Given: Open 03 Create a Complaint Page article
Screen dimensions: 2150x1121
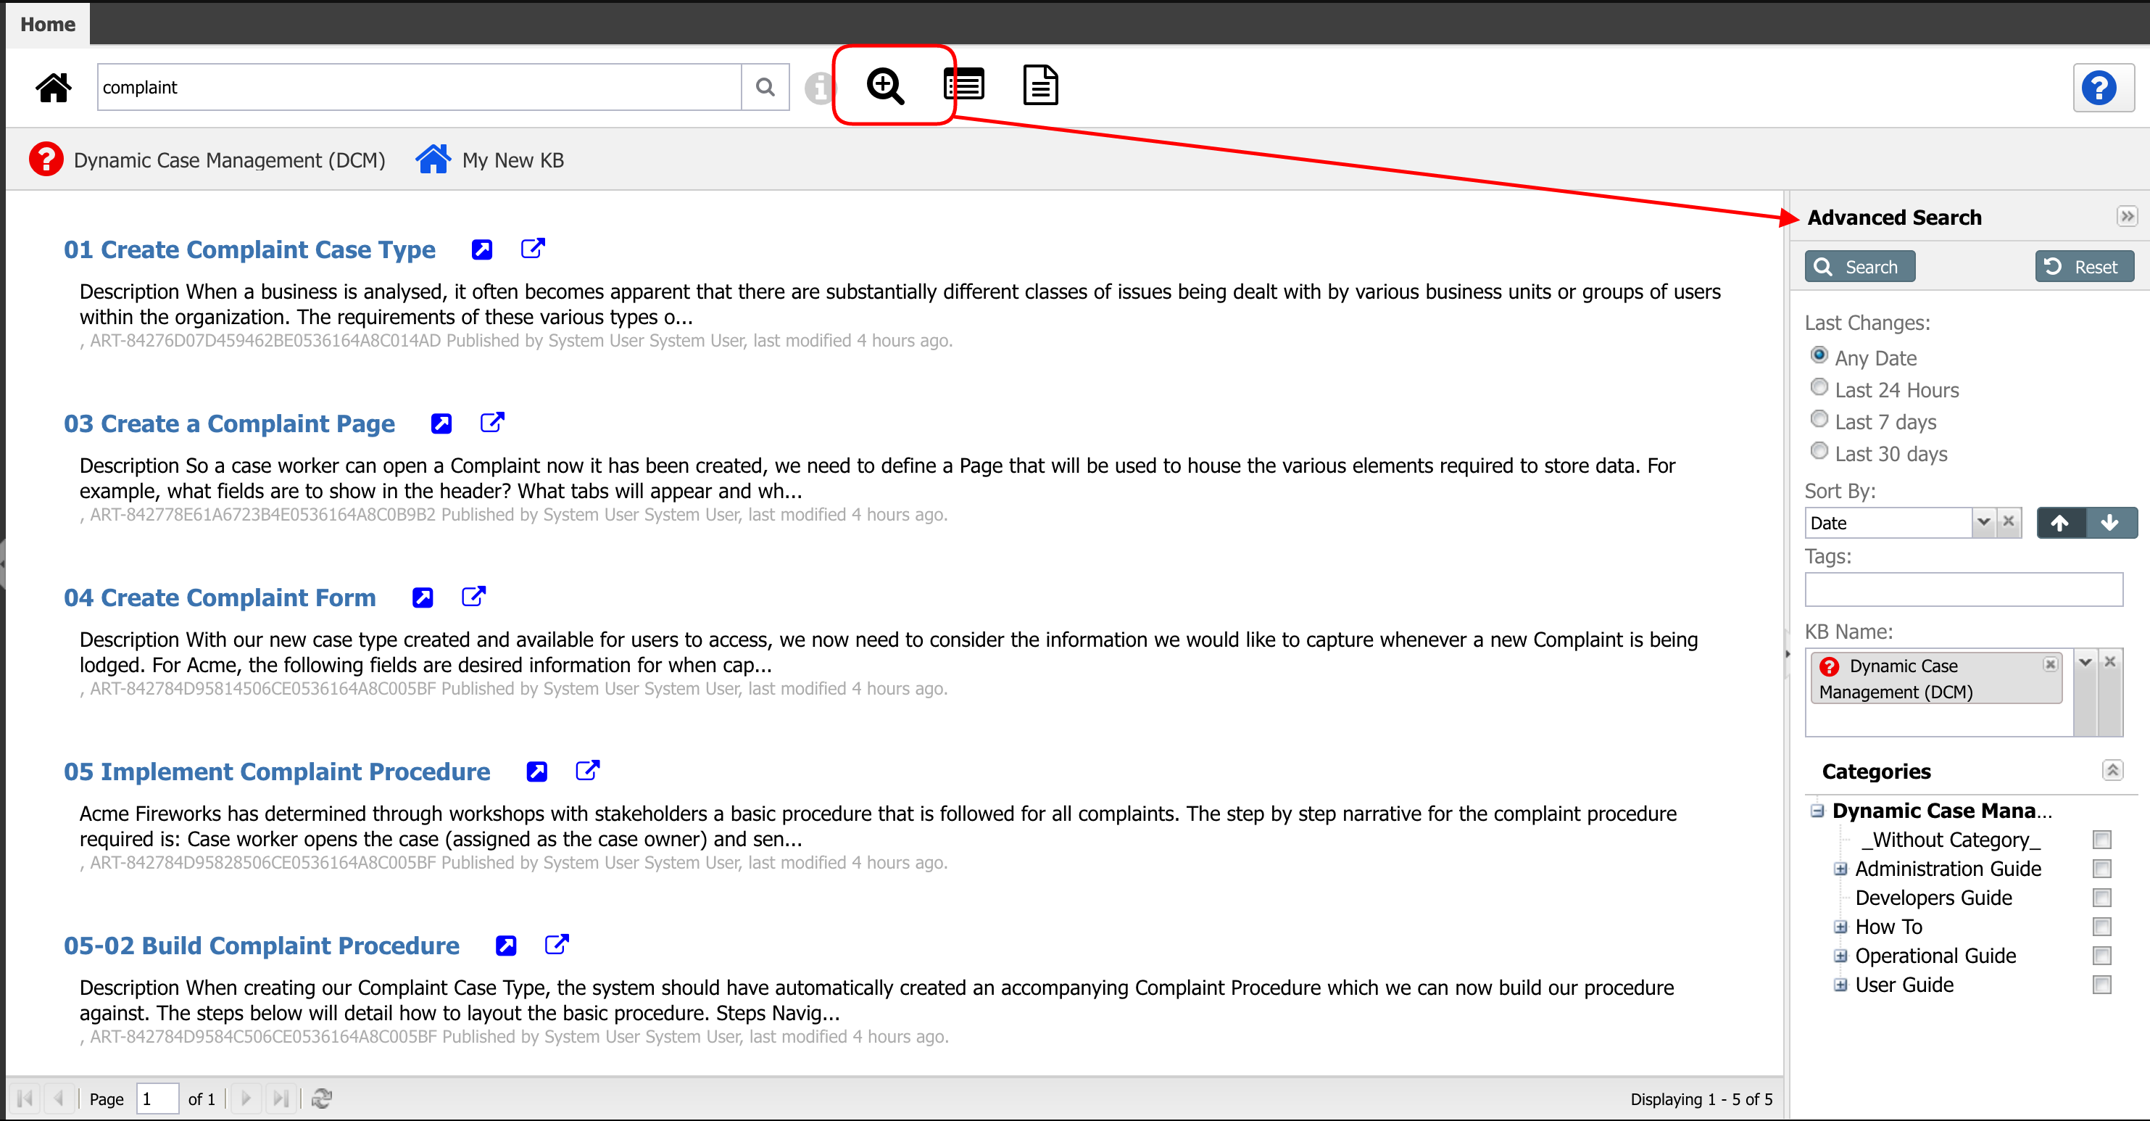Looking at the screenshot, I should tap(230, 424).
